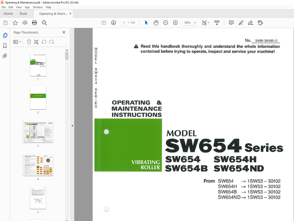
Task: Select the arrow Selection tool
Action: coord(146,23)
